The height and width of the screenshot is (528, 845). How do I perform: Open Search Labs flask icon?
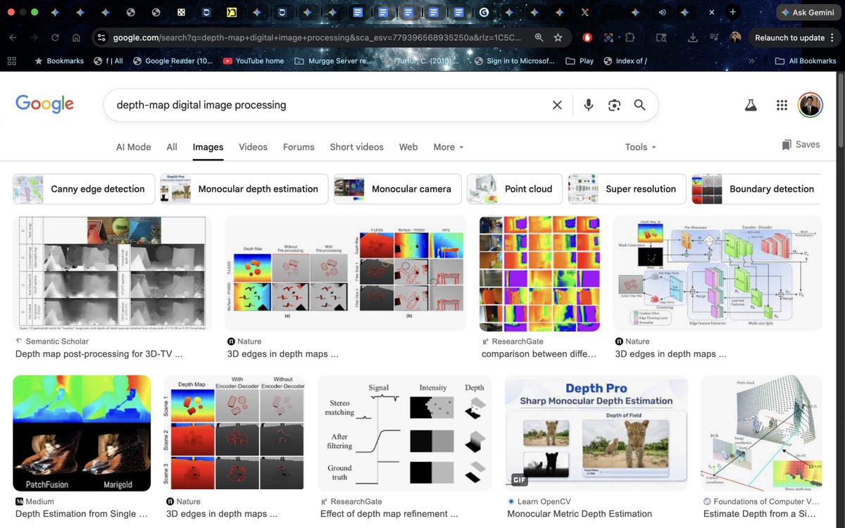coord(751,105)
